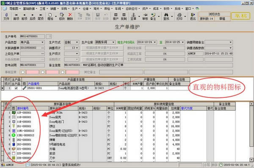Image resolution: width=254 pixels, height=168 pixels.
Task: Select the 5号碱性电池 material name cell
Action: (63, 144)
